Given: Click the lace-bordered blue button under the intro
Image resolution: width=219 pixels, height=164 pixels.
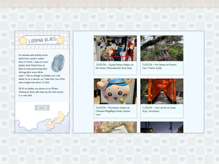Looking at the screenshot, I should 42,108.
